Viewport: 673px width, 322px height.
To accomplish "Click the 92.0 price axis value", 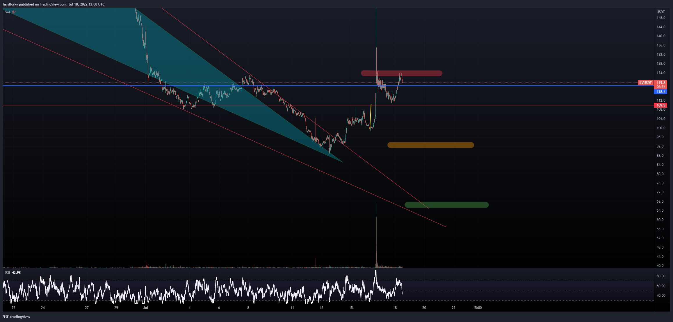I will [660, 146].
